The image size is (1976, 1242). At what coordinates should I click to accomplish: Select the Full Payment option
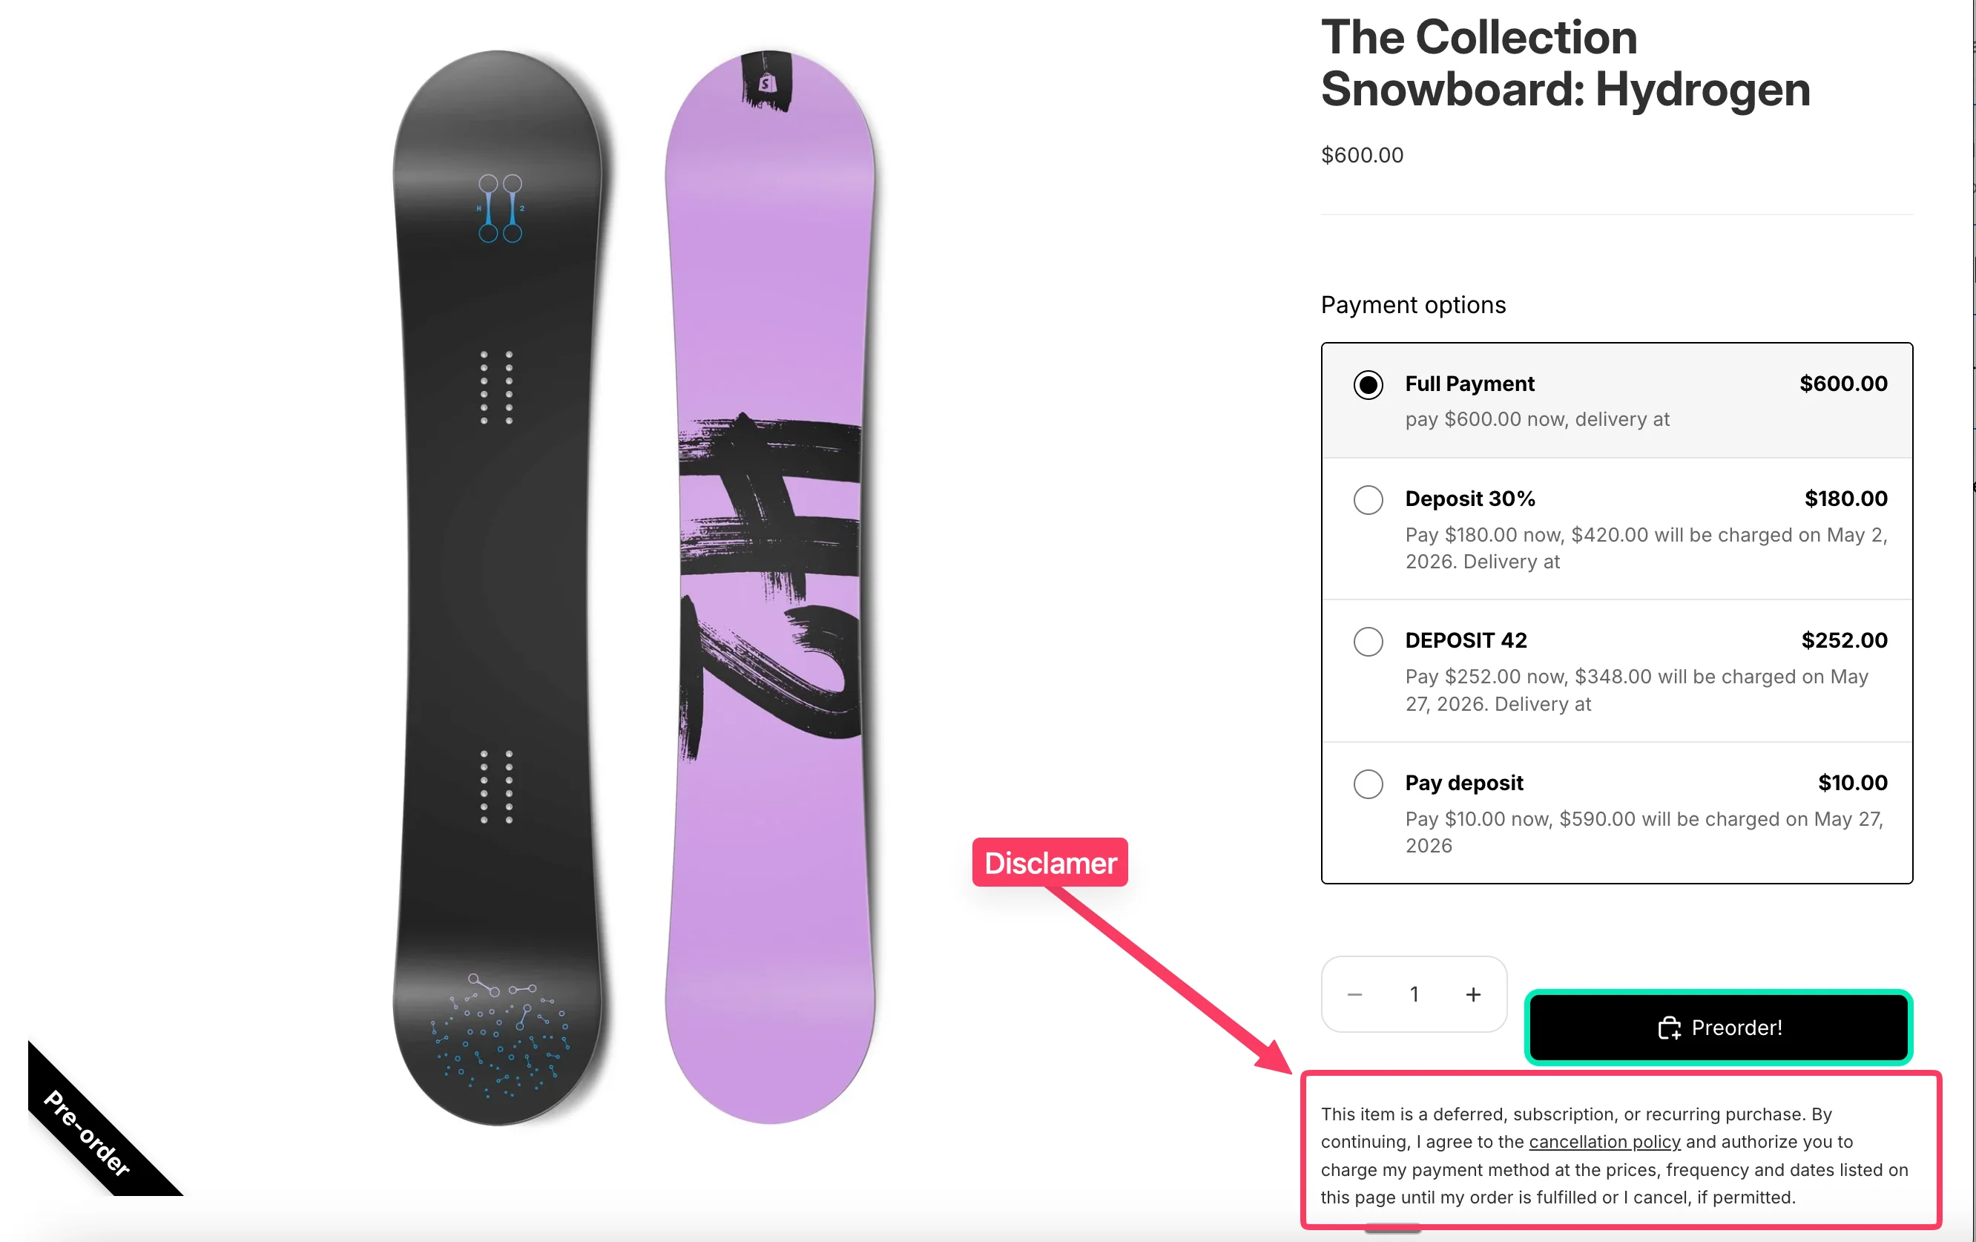coord(1368,384)
